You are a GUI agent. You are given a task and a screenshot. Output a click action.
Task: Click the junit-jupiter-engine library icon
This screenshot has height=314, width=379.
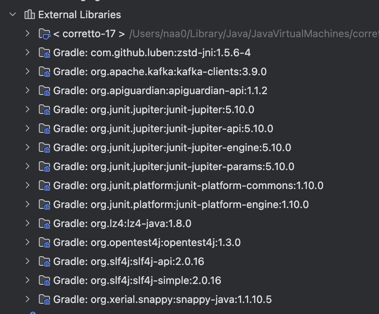(44, 148)
